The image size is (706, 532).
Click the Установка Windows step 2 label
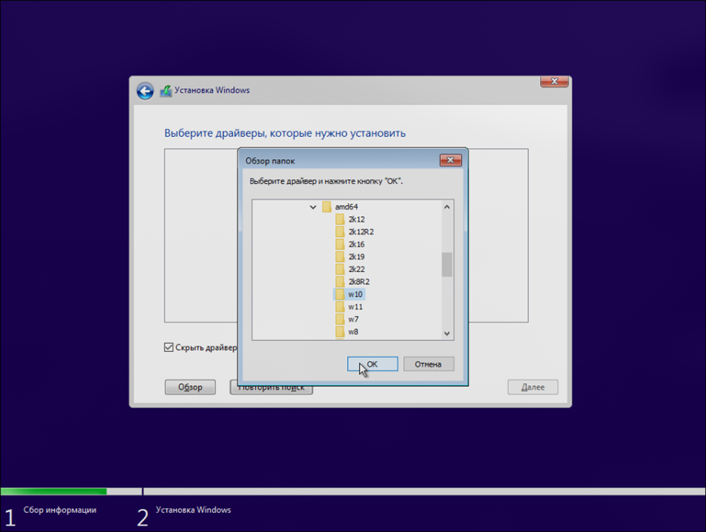tap(193, 510)
